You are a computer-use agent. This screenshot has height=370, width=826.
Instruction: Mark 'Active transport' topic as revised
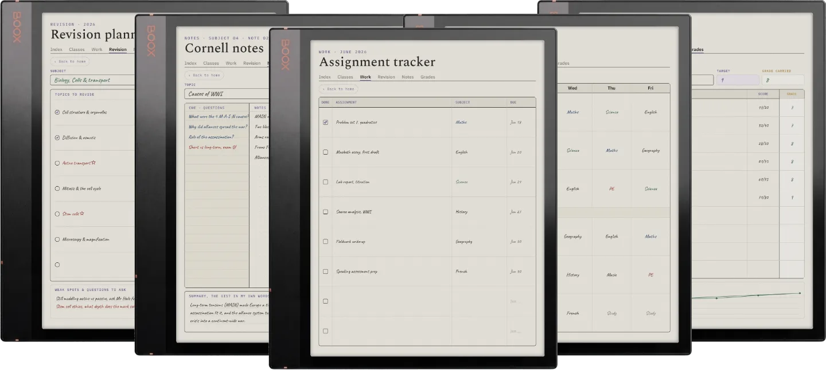[57, 163]
